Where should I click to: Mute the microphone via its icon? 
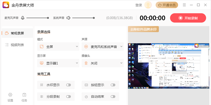tap(23, 18)
